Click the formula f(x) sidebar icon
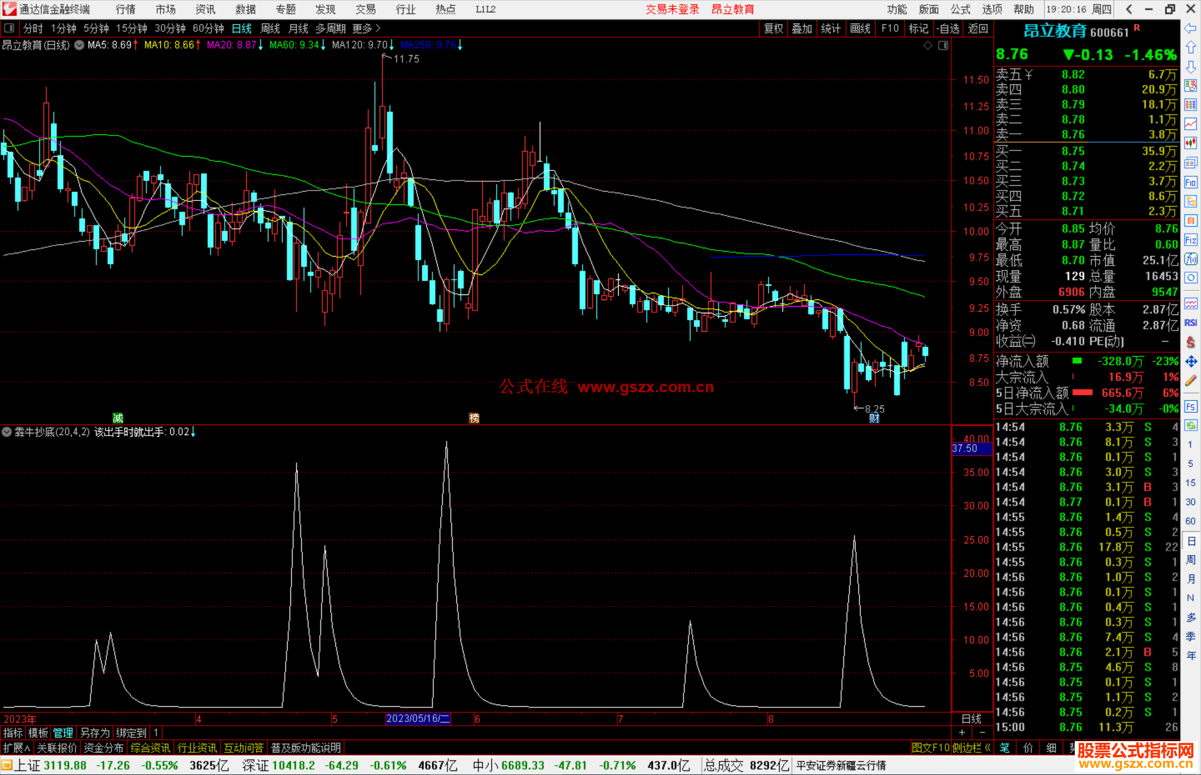Viewport: 1201px width, 775px height. 1190,259
